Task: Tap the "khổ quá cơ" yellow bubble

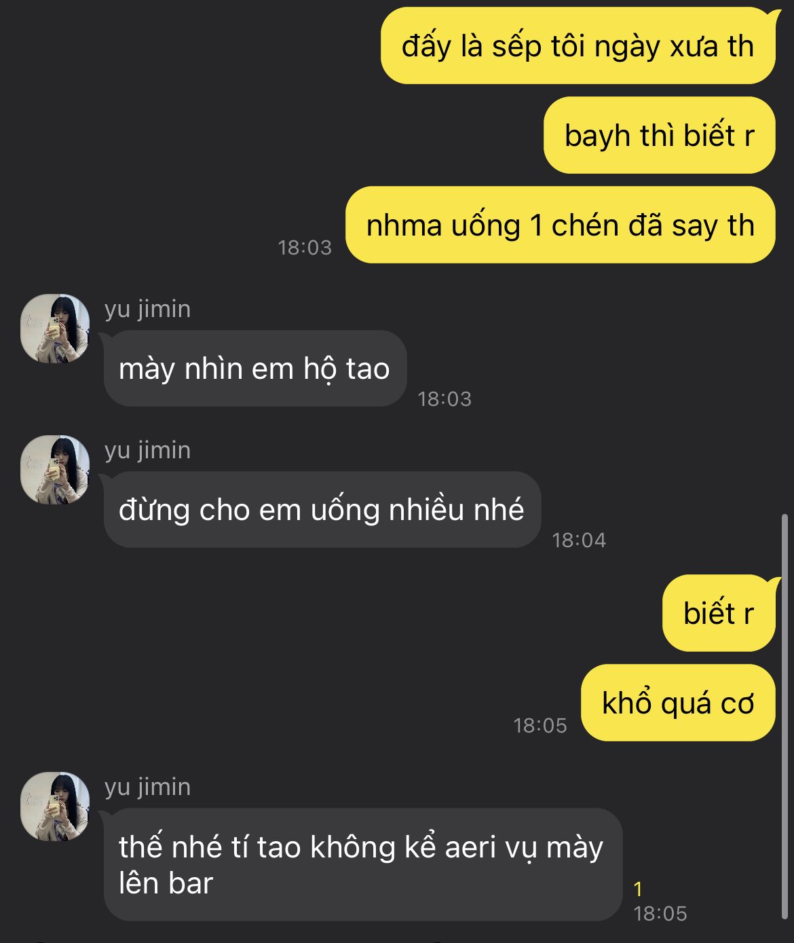Action: [x=678, y=703]
